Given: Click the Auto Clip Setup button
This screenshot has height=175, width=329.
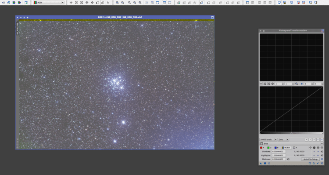Looking at the screenshot, I should (x=310, y=159).
